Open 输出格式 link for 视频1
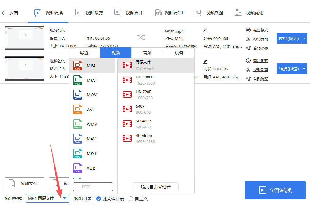Viewport: 310px width, 205px height. click(x=260, y=30)
